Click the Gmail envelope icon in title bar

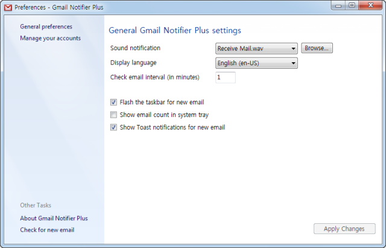8,7
